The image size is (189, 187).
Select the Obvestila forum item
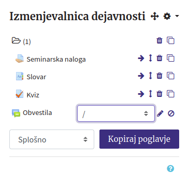[37, 113]
